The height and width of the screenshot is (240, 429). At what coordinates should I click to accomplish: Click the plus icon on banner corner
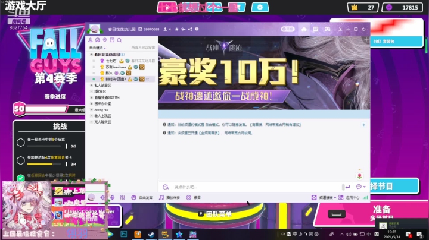(366, 40)
